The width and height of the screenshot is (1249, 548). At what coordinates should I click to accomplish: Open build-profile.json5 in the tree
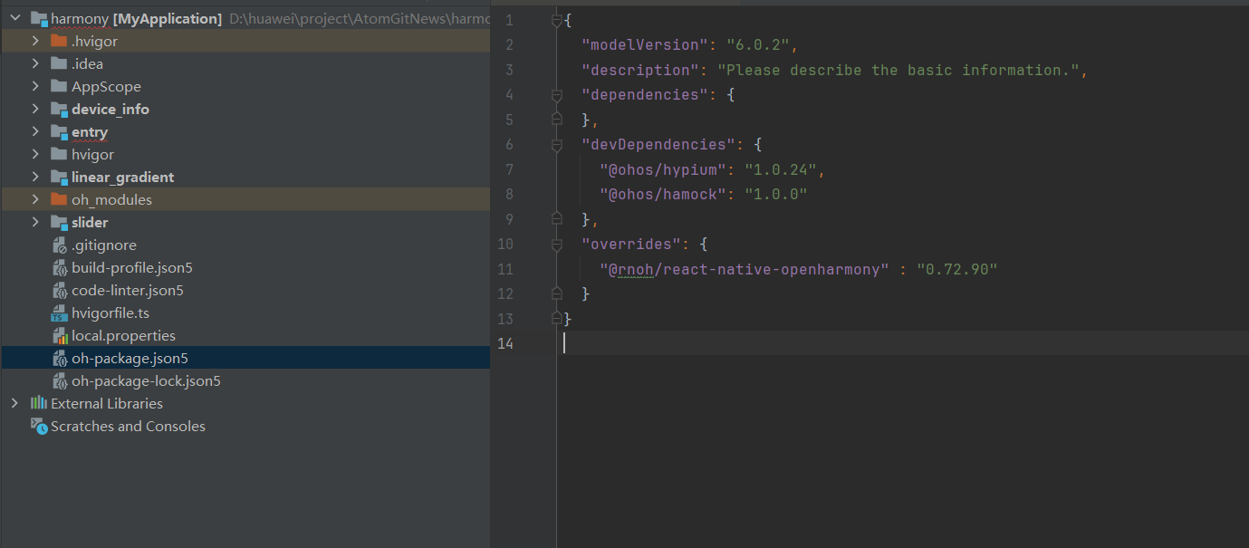(132, 267)
